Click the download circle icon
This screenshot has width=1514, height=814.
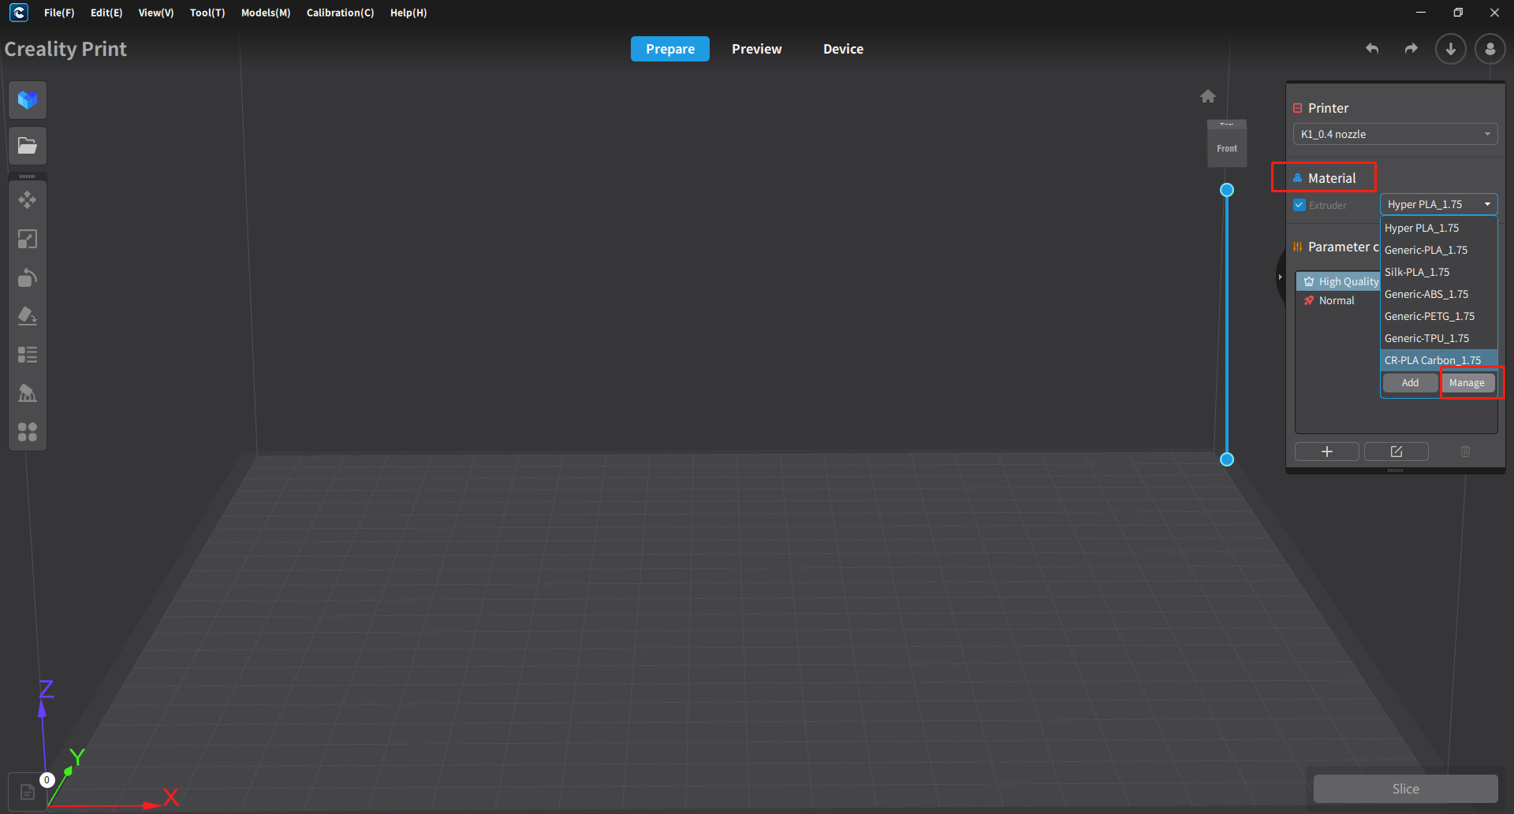pos(1450,49)
